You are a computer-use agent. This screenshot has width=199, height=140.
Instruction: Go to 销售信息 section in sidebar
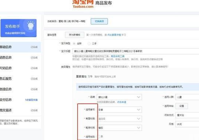(20, 57)
